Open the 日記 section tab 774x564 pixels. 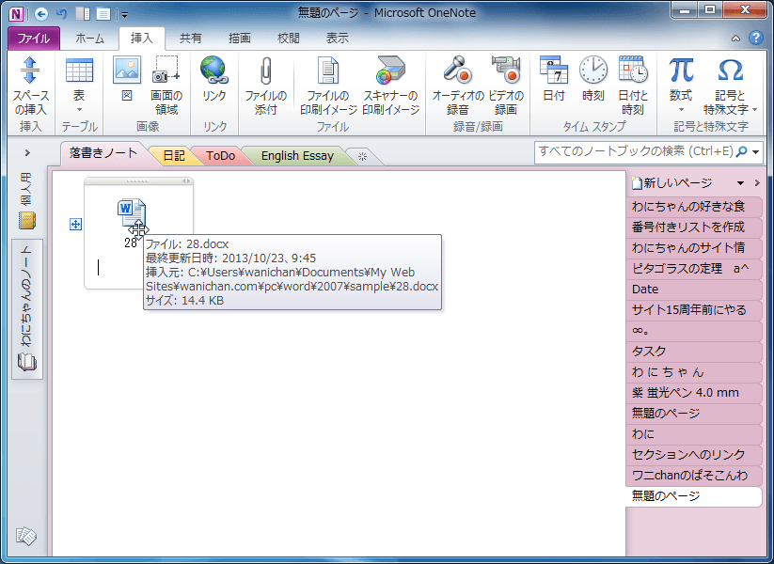click(174, 156)
